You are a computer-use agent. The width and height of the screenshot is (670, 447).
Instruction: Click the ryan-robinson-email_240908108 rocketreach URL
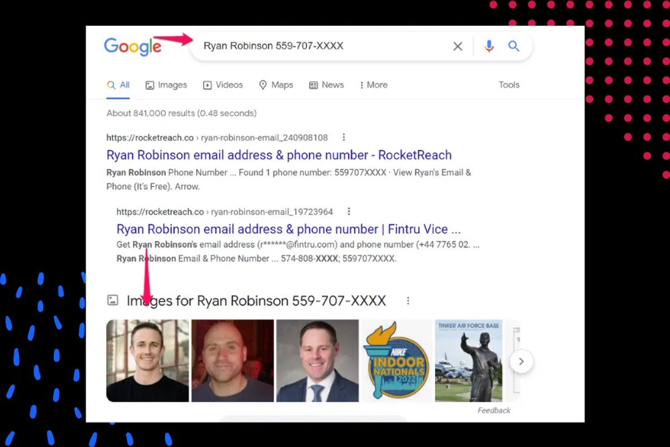(x=217, y=137)
